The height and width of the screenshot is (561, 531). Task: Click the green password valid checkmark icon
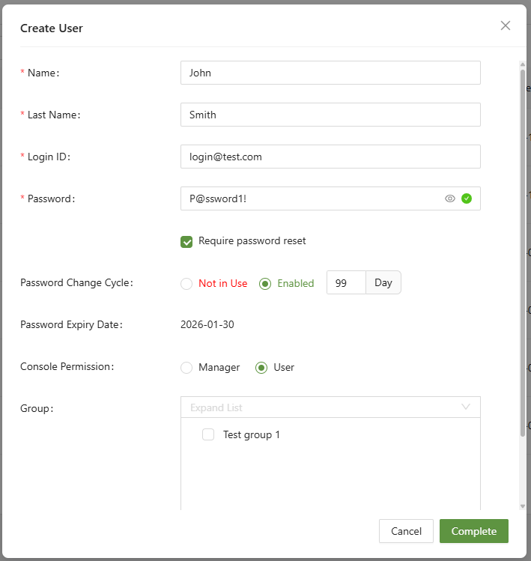(x=467, y=198)
